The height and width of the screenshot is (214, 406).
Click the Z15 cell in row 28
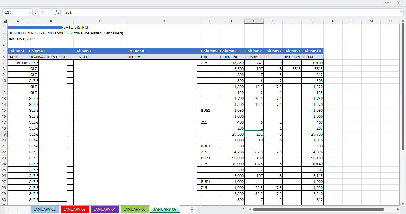210,188
